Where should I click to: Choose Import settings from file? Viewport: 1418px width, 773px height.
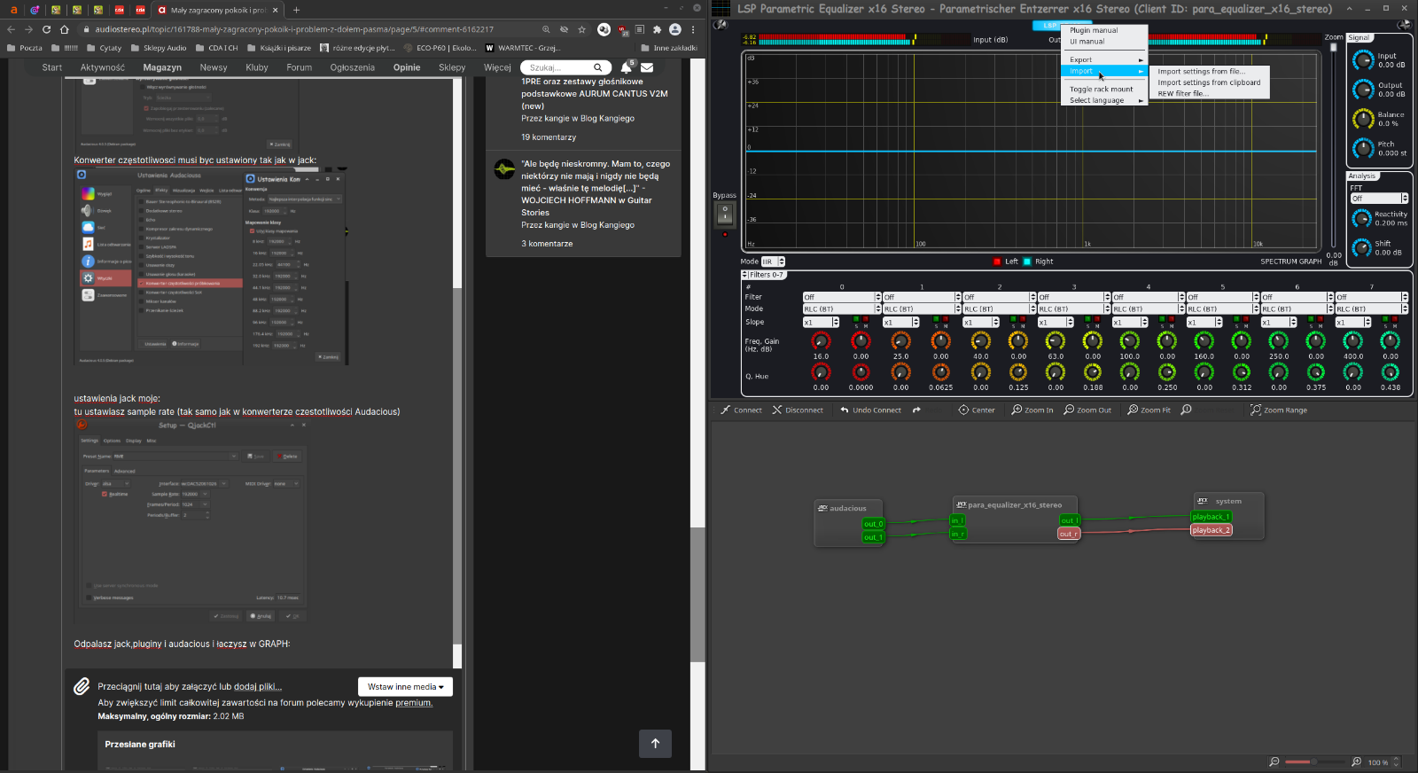1209,72
